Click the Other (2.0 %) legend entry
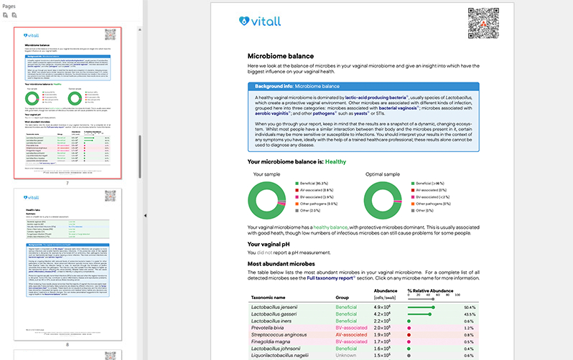 click(308, 211)
